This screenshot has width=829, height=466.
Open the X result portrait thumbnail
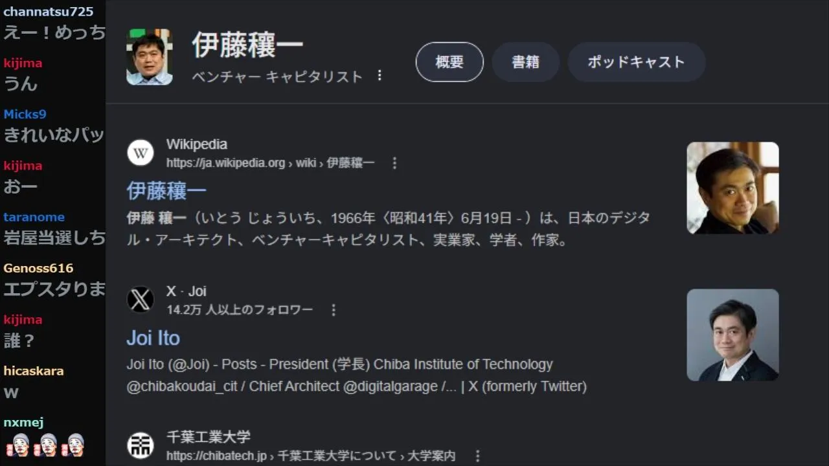point(732,335)
